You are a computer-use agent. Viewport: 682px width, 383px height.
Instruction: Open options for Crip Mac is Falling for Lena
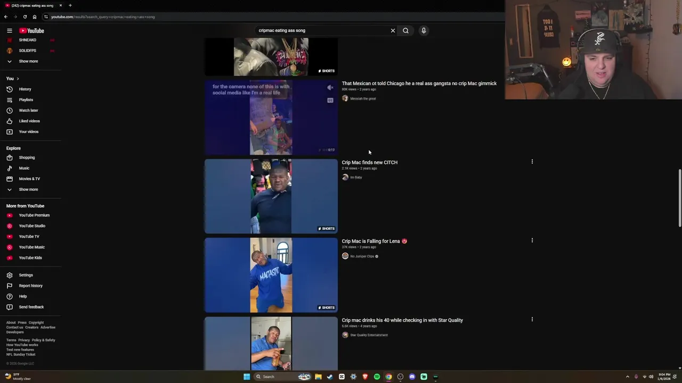[x=532, y=240]
